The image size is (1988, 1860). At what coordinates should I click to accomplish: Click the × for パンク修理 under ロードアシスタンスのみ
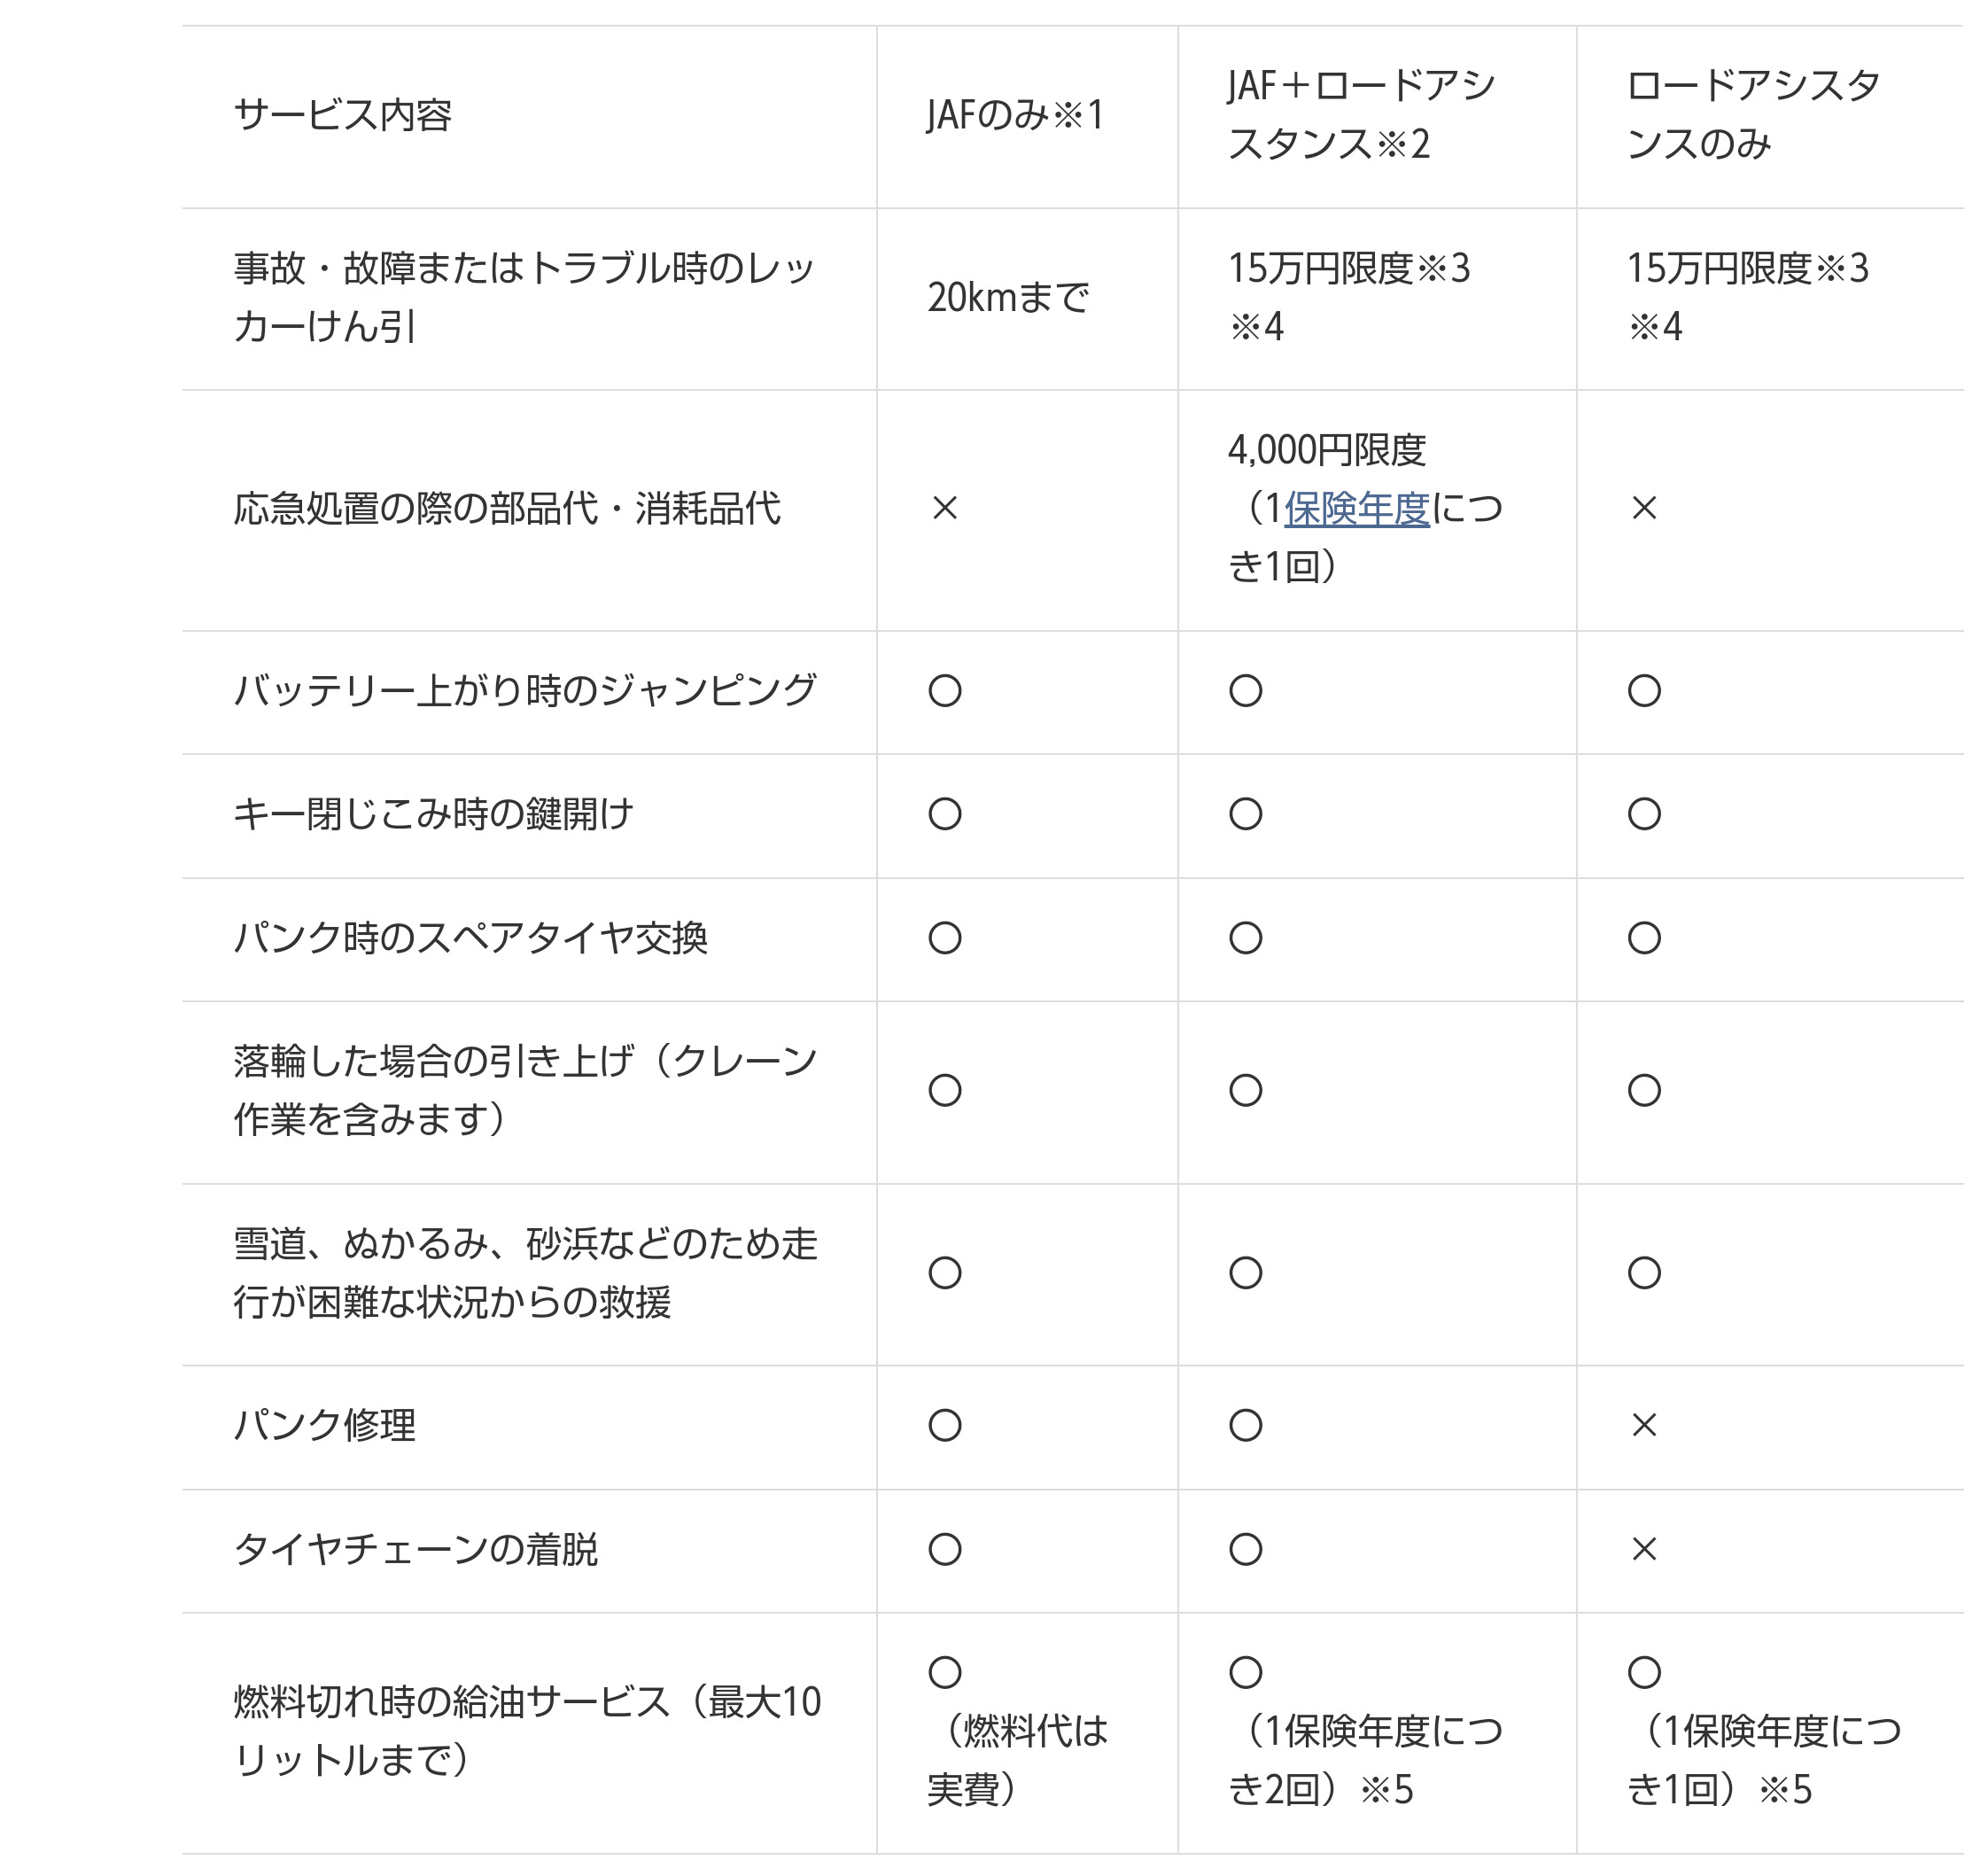(1643, 1425)
